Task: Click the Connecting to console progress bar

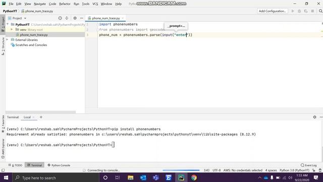Action: 181,170
